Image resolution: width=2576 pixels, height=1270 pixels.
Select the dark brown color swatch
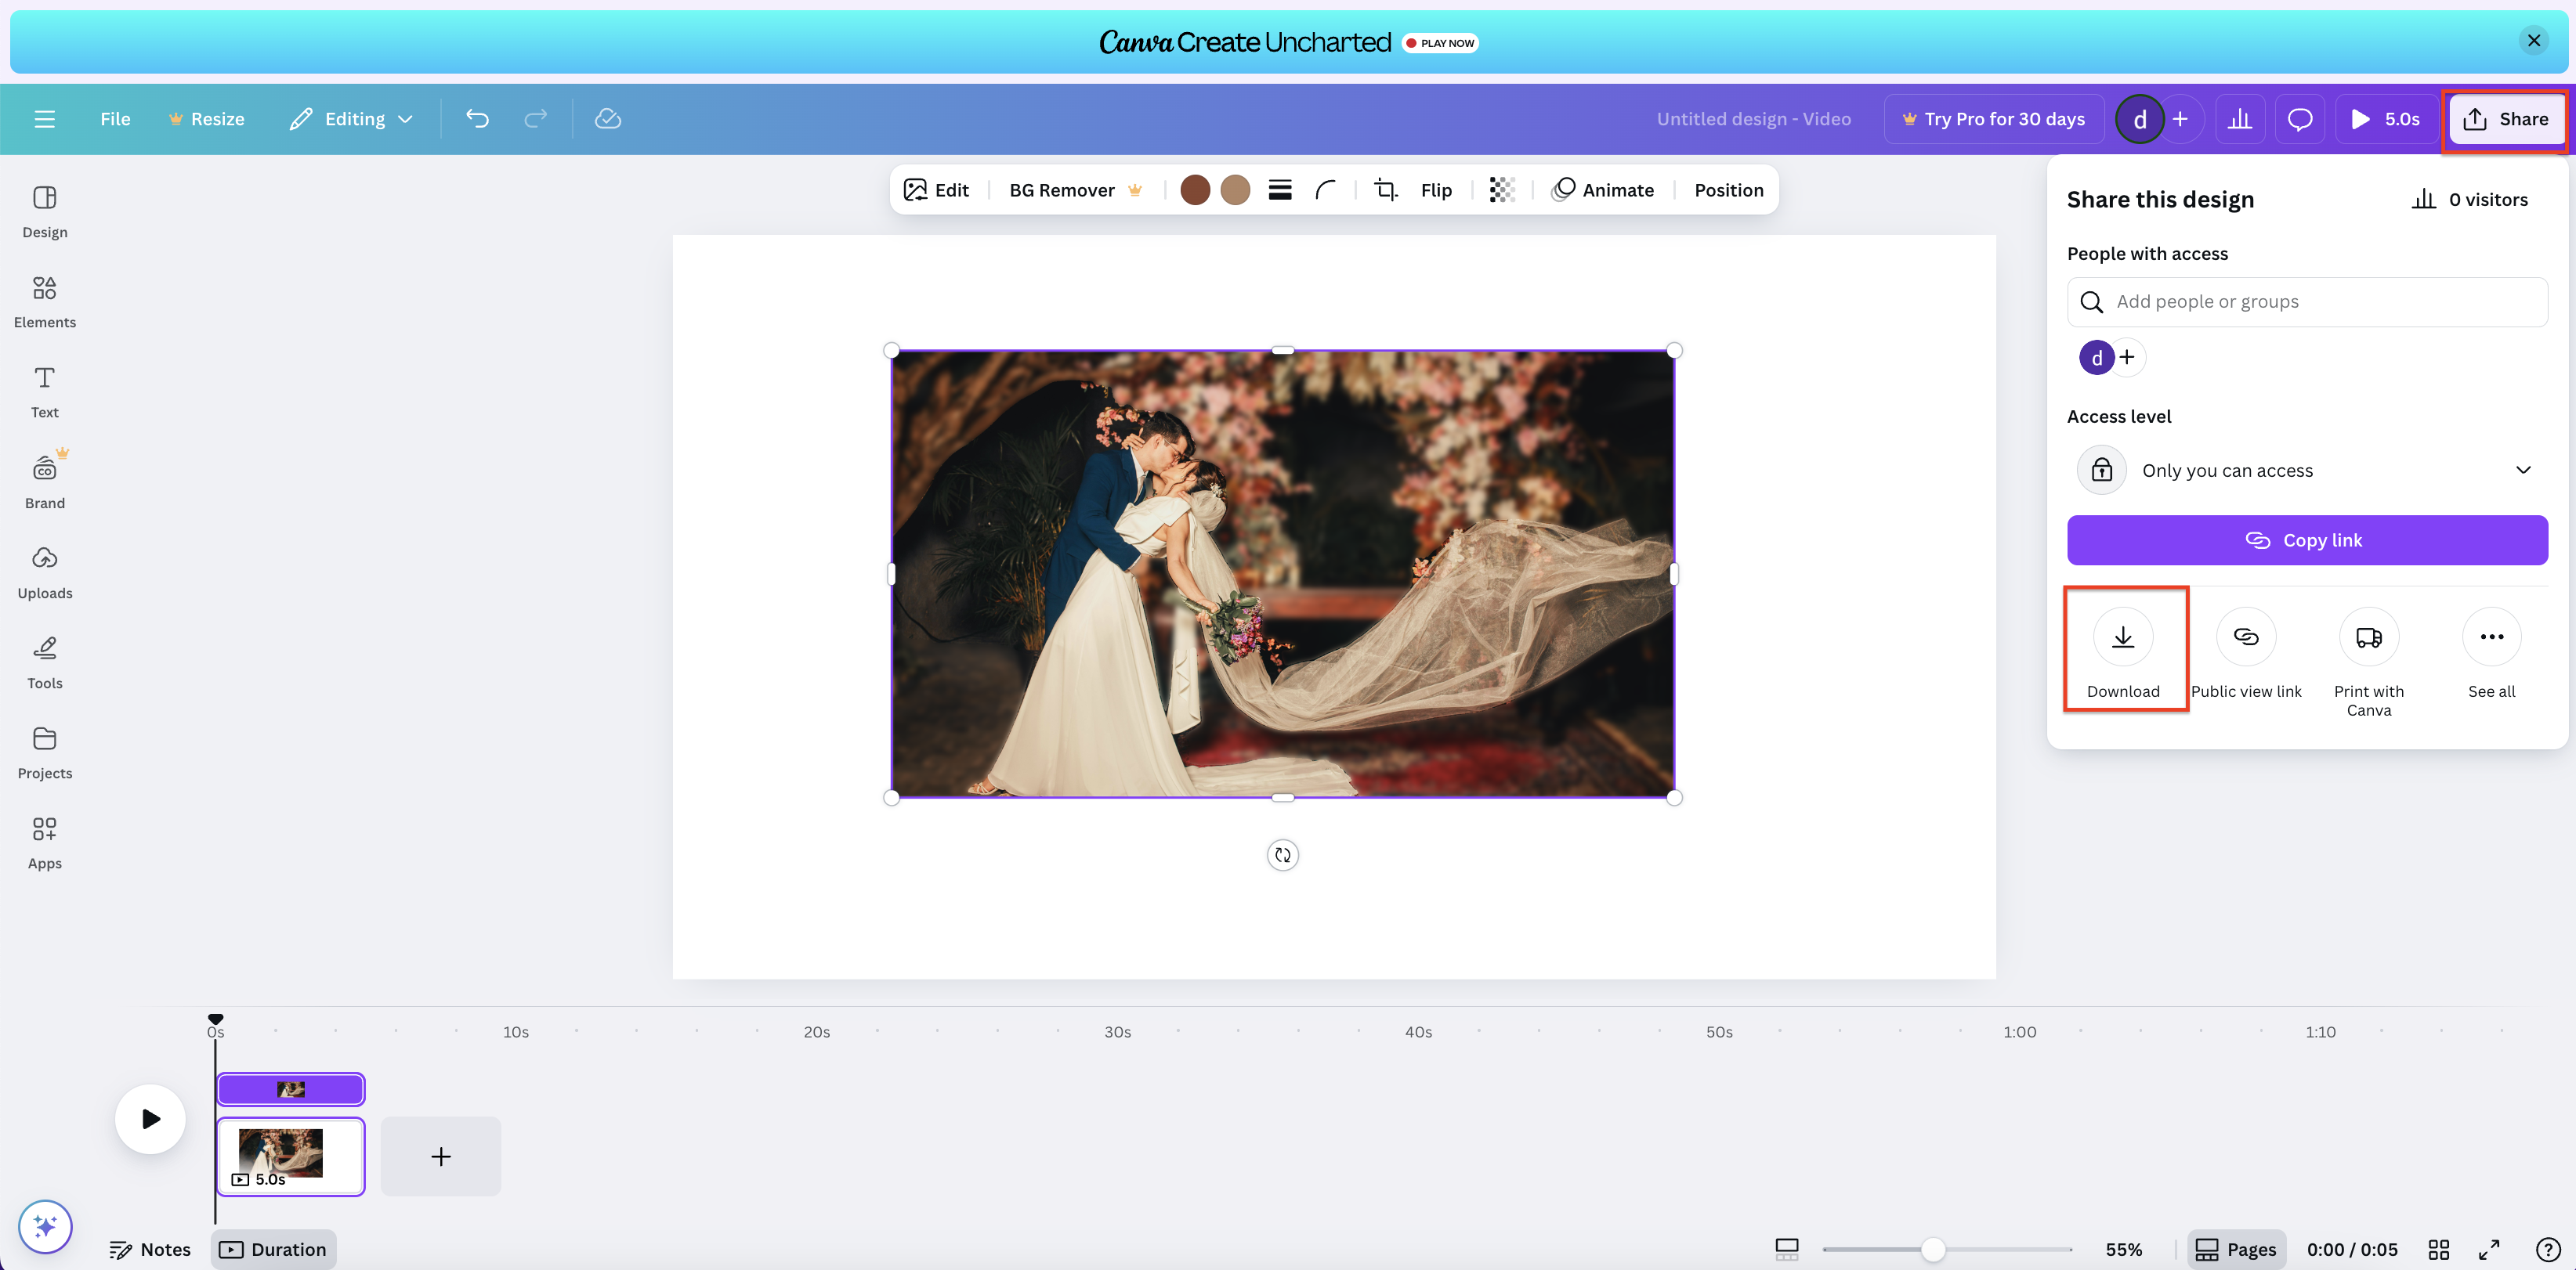pos(1194,189)
